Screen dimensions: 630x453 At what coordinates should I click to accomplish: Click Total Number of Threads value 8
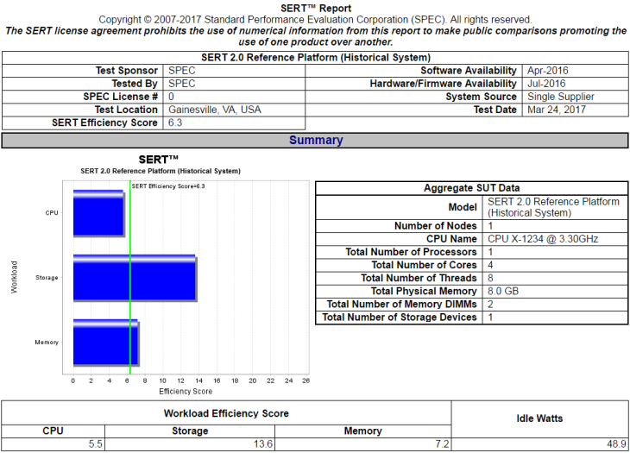(x=490, y=278)
